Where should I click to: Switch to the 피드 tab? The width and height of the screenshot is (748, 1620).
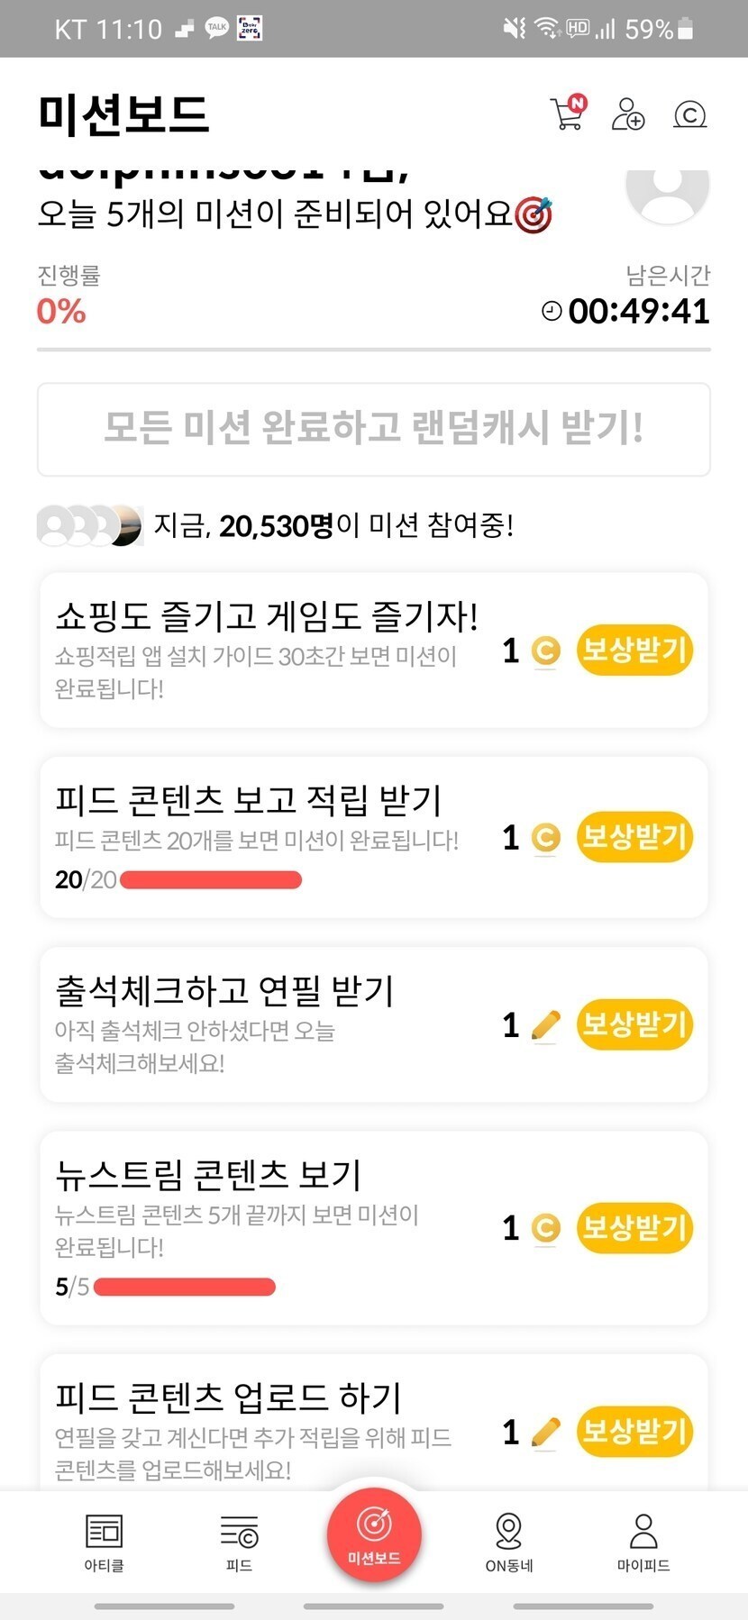pyautogui.click(x=239, y=1542)
